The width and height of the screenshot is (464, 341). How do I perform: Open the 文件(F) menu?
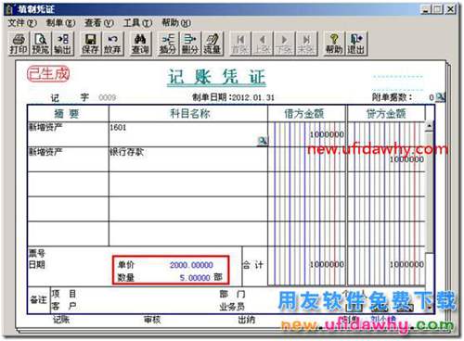(x=21, y=22)
